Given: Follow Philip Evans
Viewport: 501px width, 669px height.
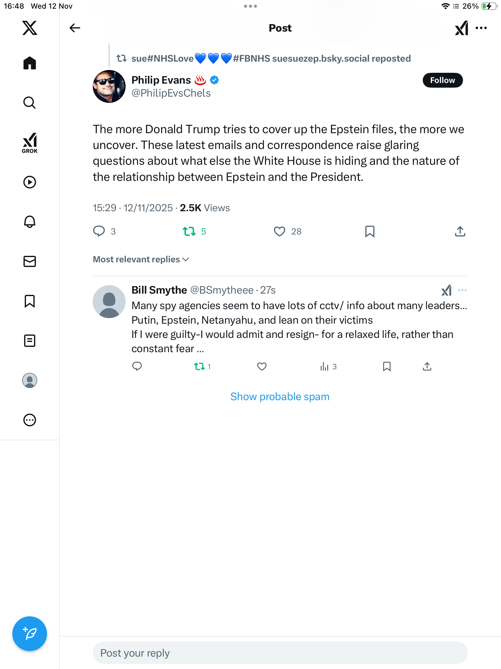Looking at the screenshot, I should point(443,80).
